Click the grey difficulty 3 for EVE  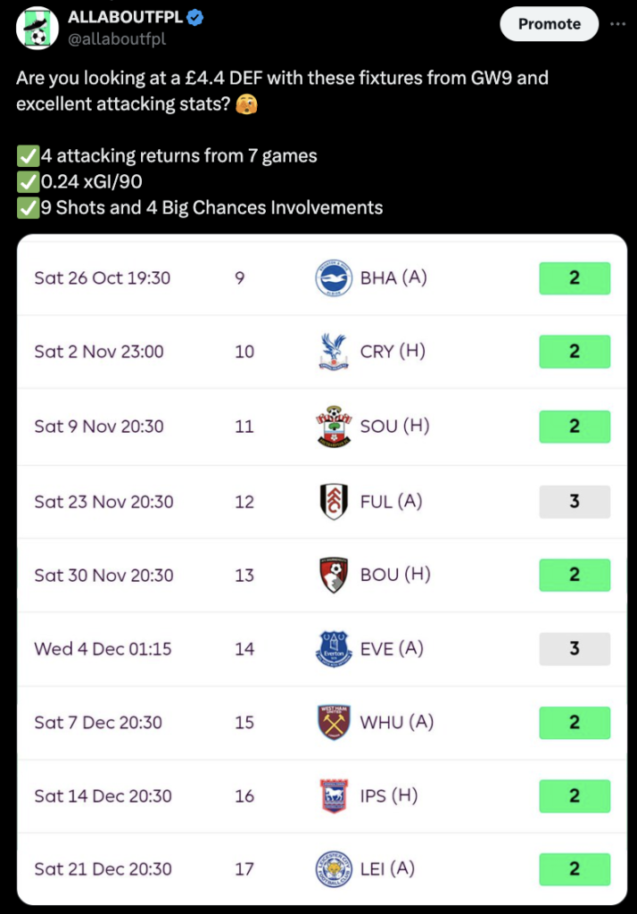(575, 649)
